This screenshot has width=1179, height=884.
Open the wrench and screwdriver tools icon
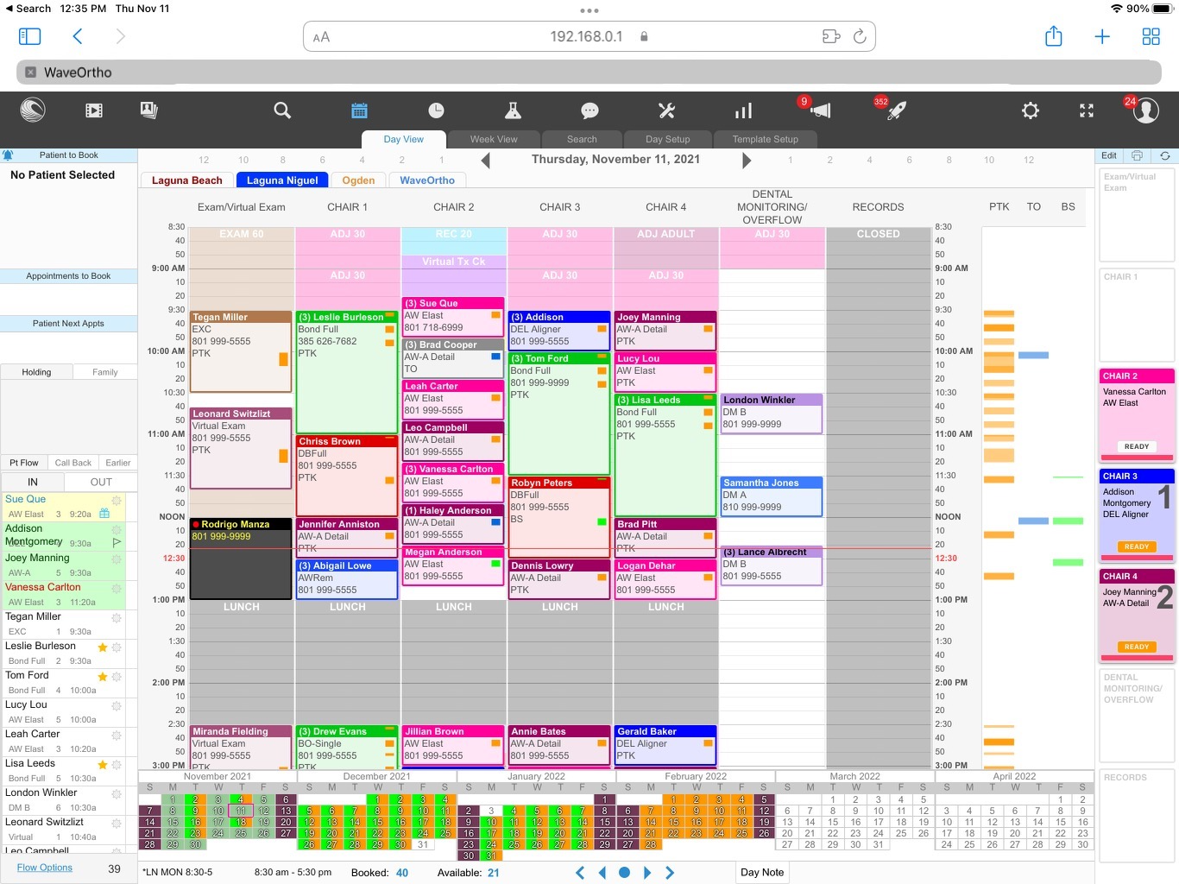click(666, 110)
